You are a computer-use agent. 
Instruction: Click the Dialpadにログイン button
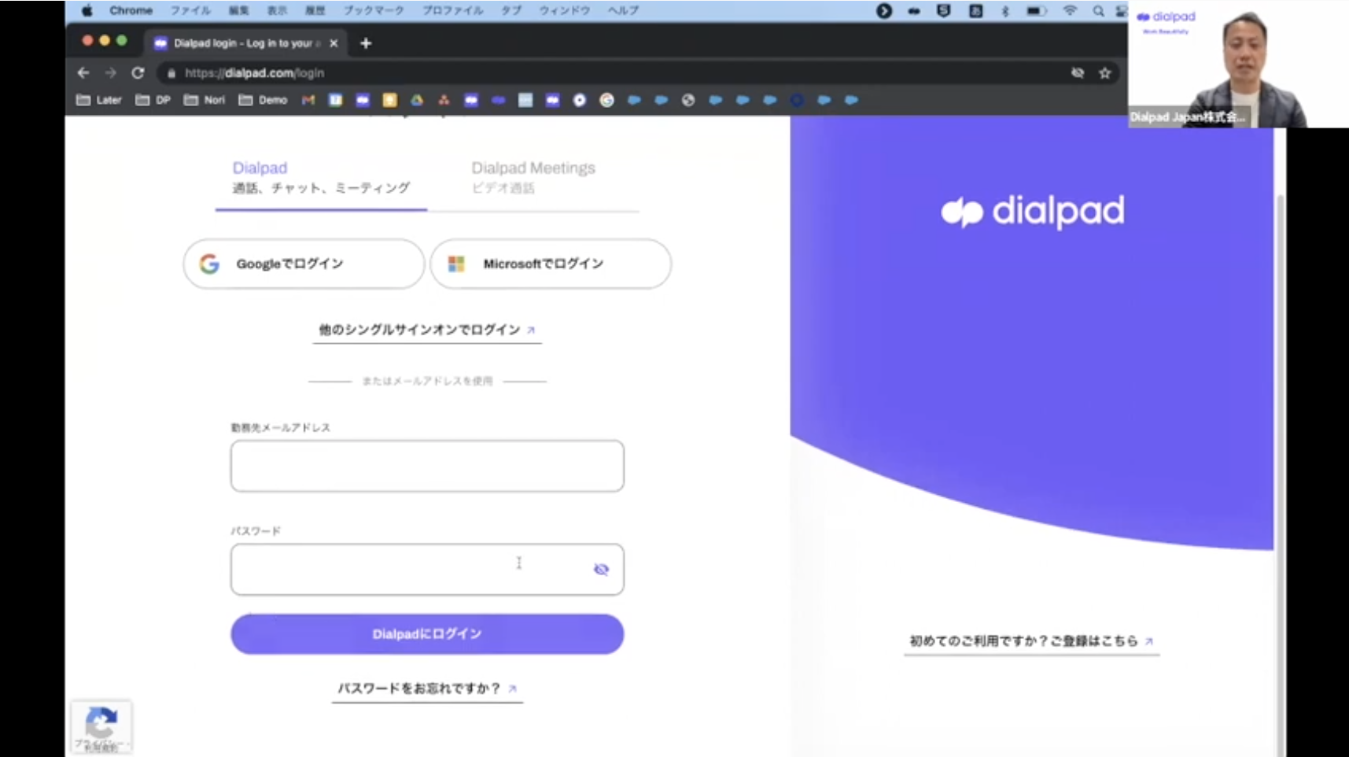427,634
